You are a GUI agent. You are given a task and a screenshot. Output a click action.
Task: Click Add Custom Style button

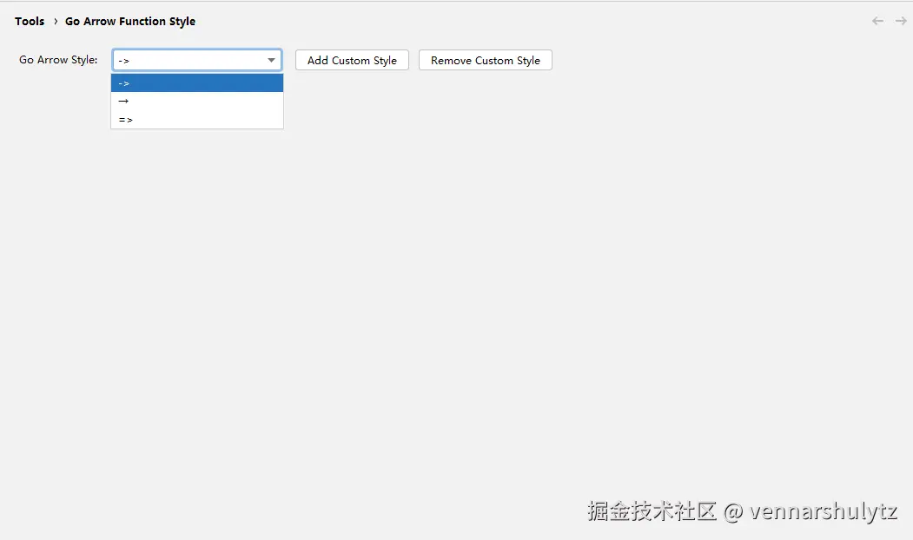353,60
